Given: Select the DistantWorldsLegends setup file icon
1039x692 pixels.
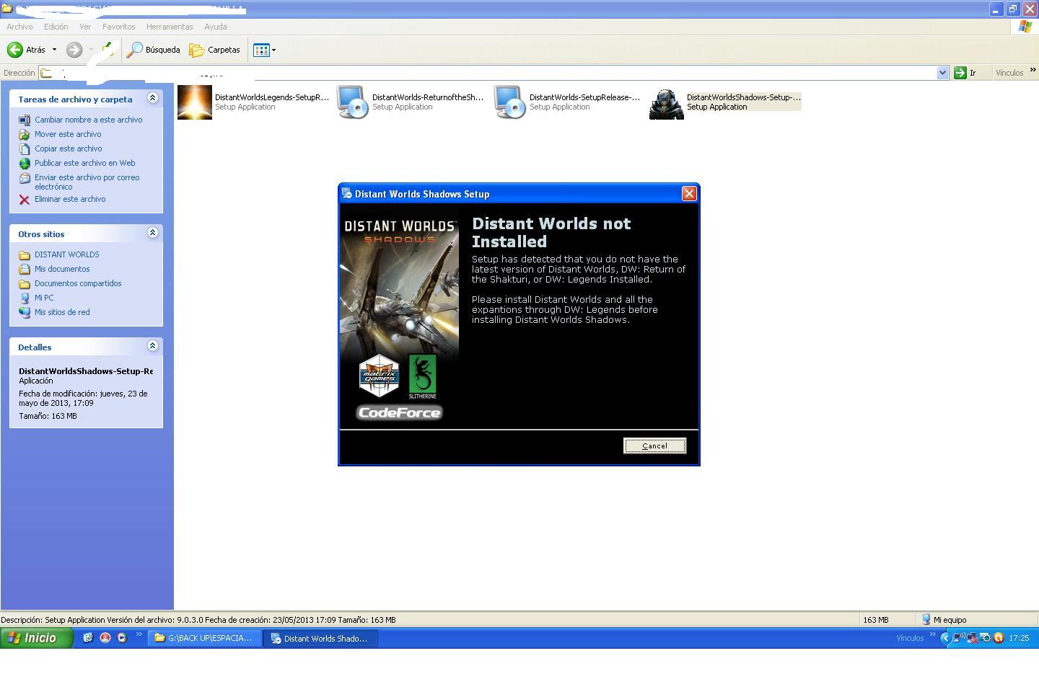Looking at the screenshot, I should pos(195,102).
